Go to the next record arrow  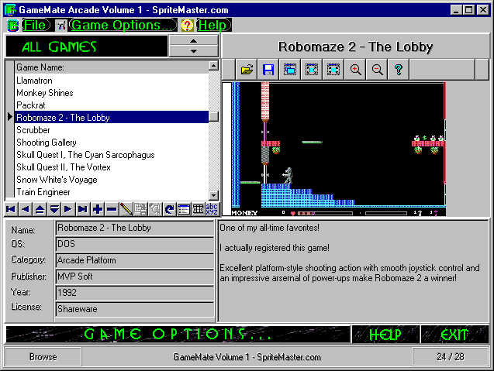pyautogui.click(x=68, y=209)
